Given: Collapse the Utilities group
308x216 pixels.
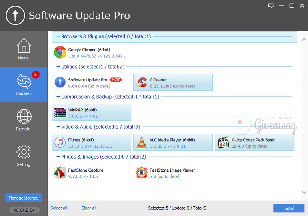Looking at the screenshot, I should click(58, 67).
